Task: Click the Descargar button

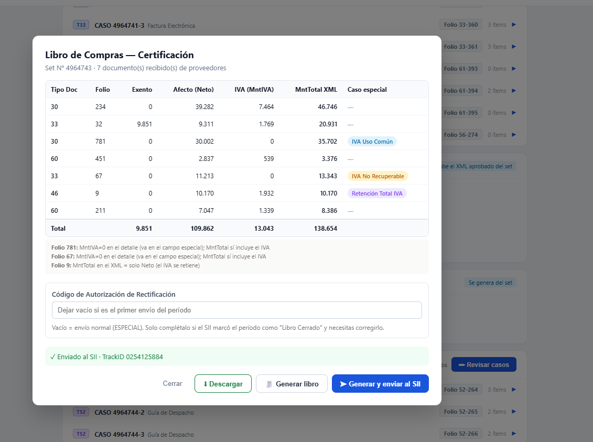Action: point(223,383)
